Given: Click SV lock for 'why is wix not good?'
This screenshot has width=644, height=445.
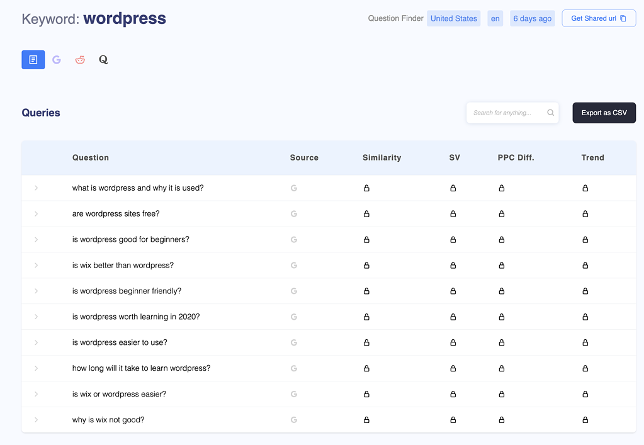Looking at the screenshot, I should pos(453,420).
